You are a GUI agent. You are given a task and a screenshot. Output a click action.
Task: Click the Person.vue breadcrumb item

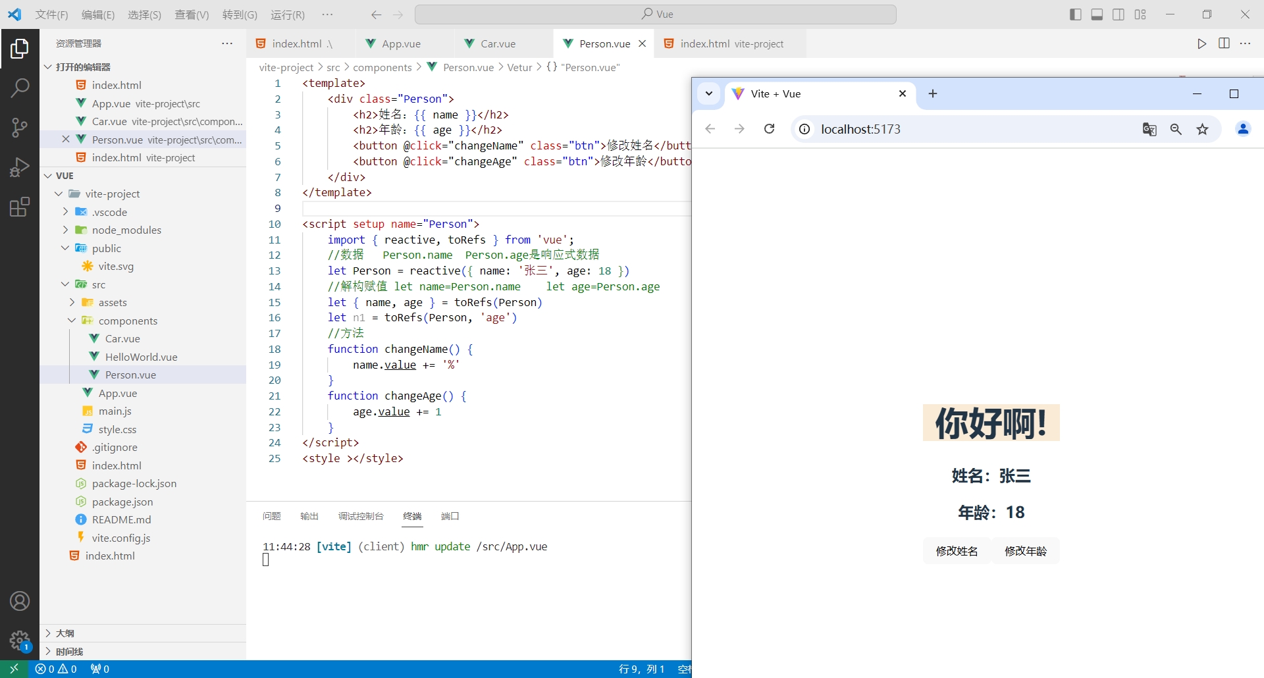pyautogui.click(x=468, y=67)
